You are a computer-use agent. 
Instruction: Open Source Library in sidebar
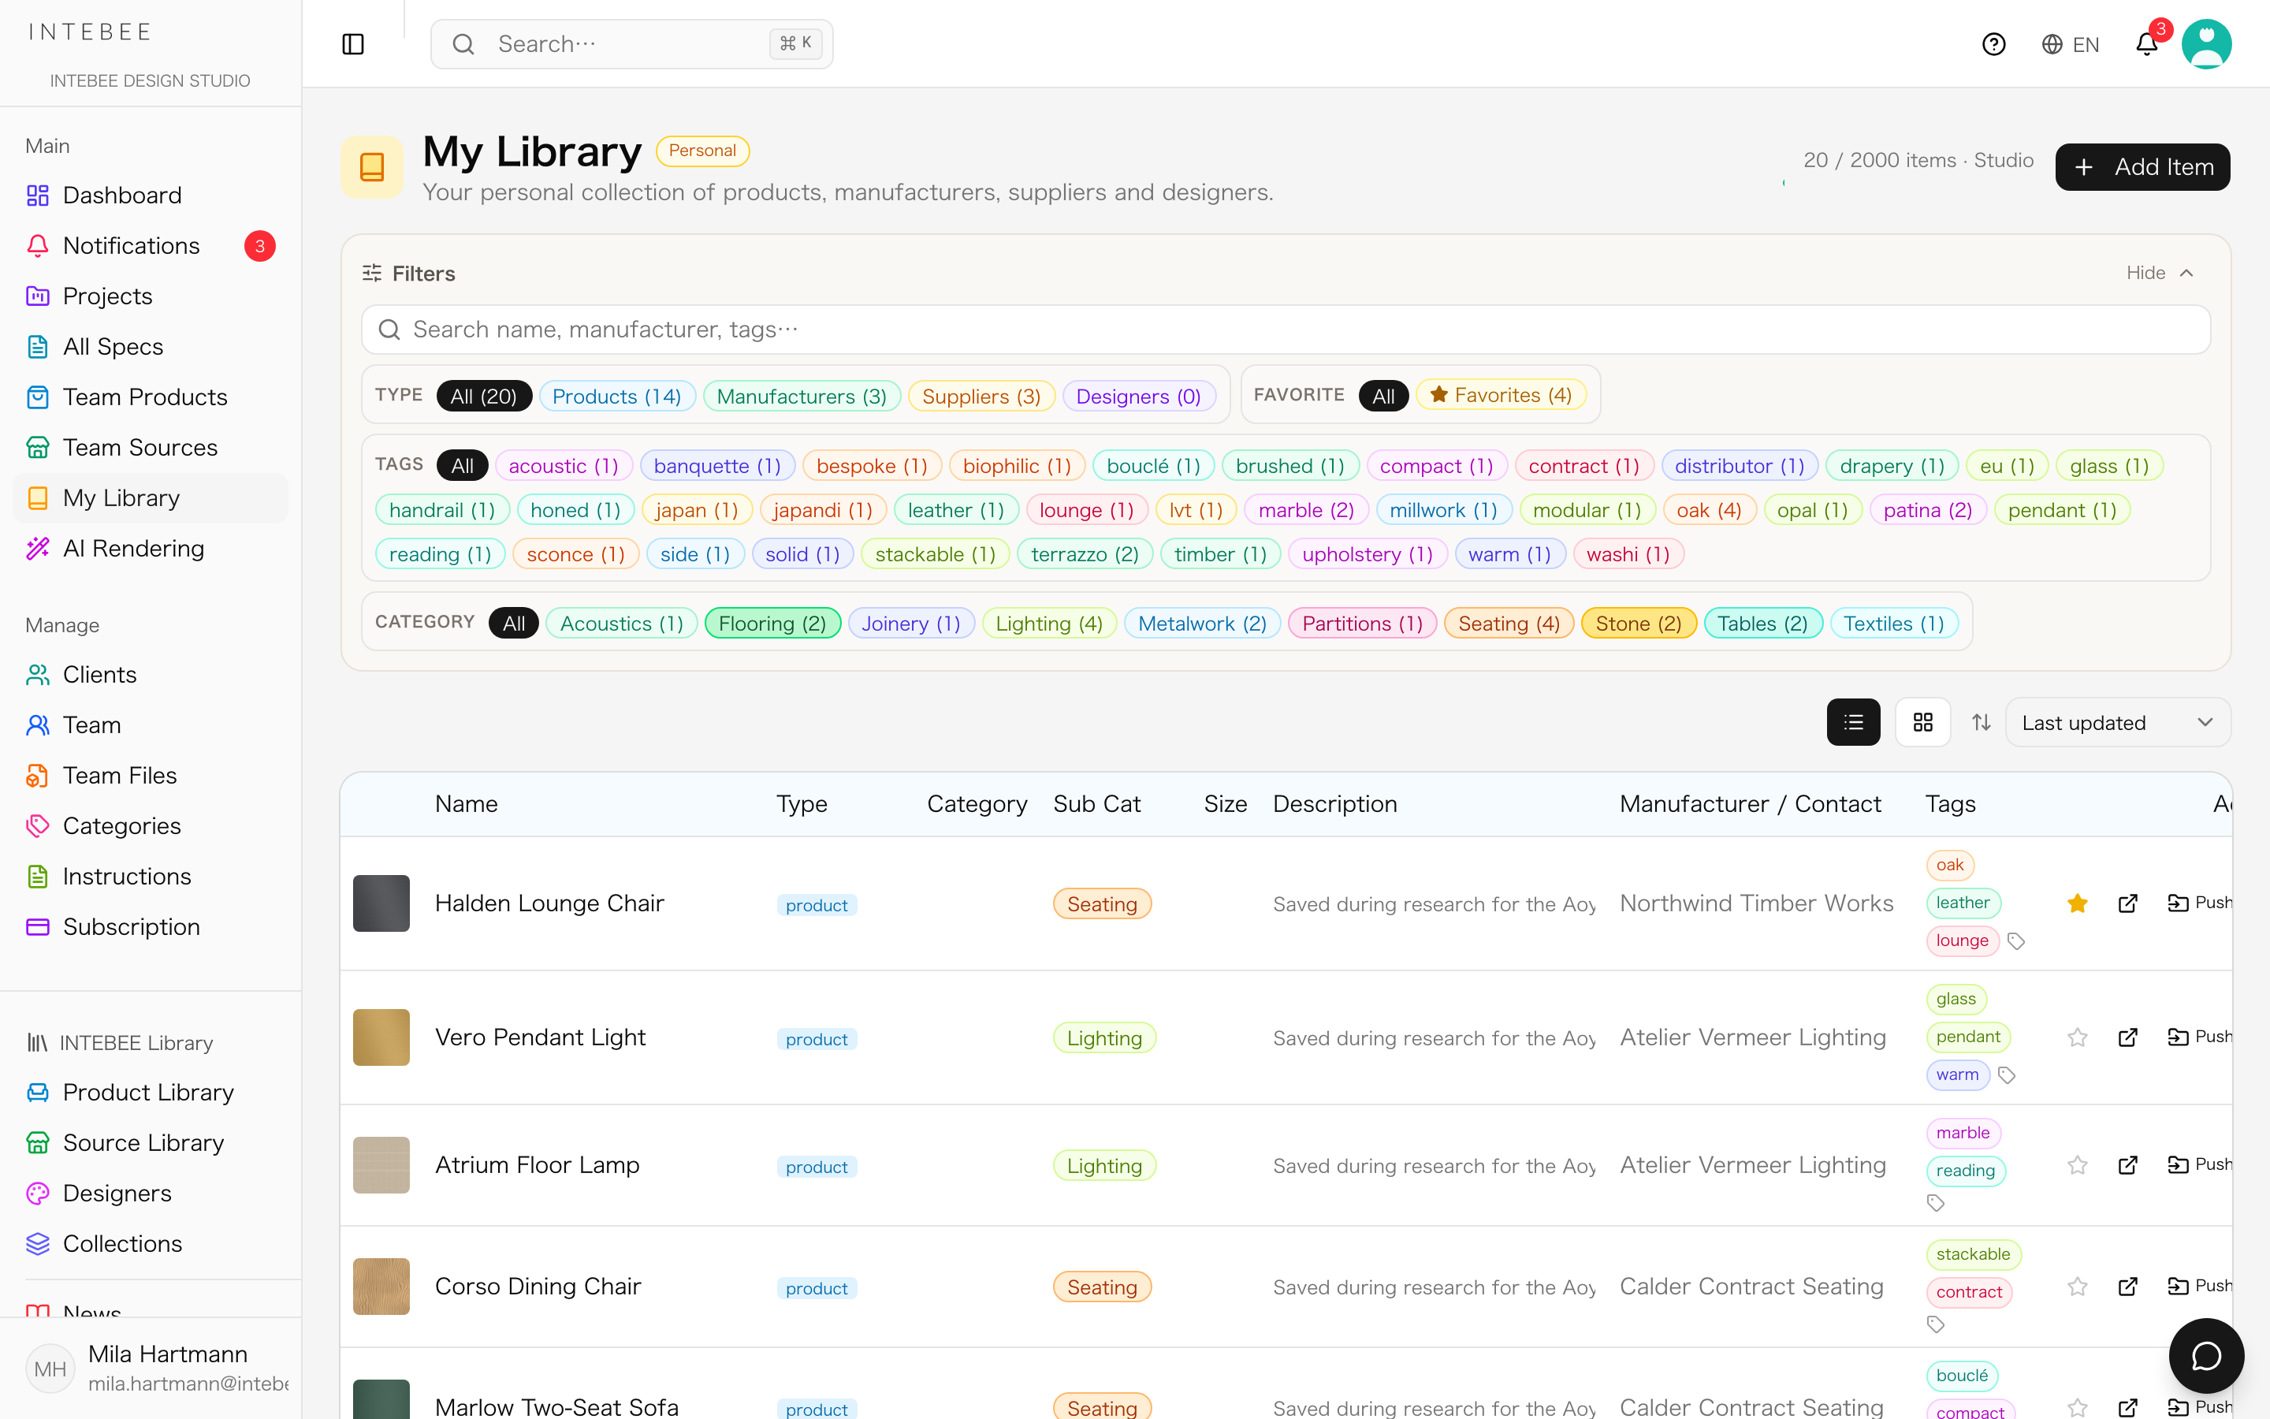[x=150, y=1142]
